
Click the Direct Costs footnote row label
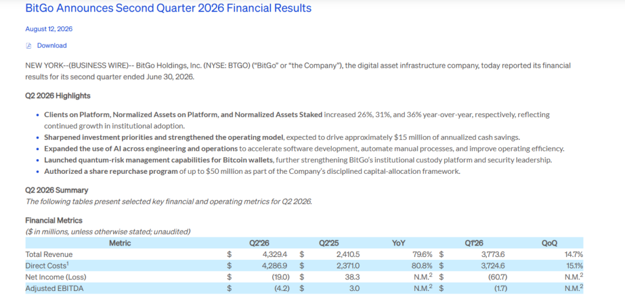point(46,265)
